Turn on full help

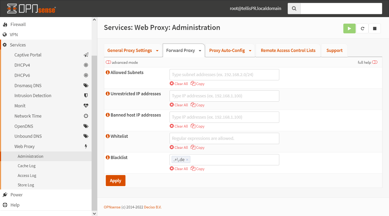(375, 62)
